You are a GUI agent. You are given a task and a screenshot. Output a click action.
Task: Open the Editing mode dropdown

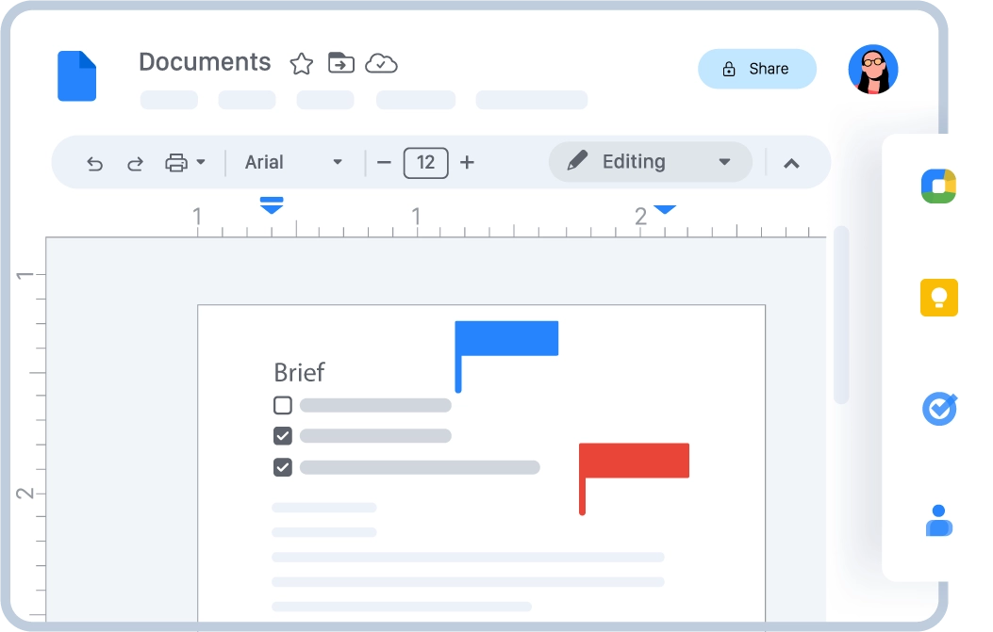point(650,162)
